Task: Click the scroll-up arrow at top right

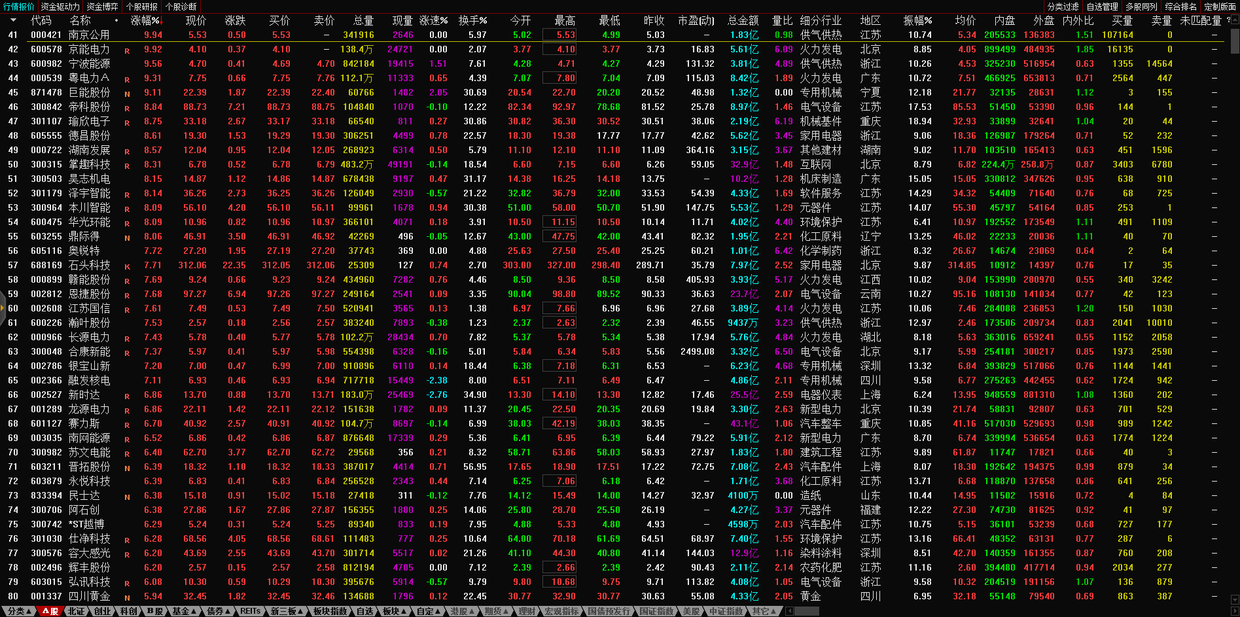Action: 1235,20
